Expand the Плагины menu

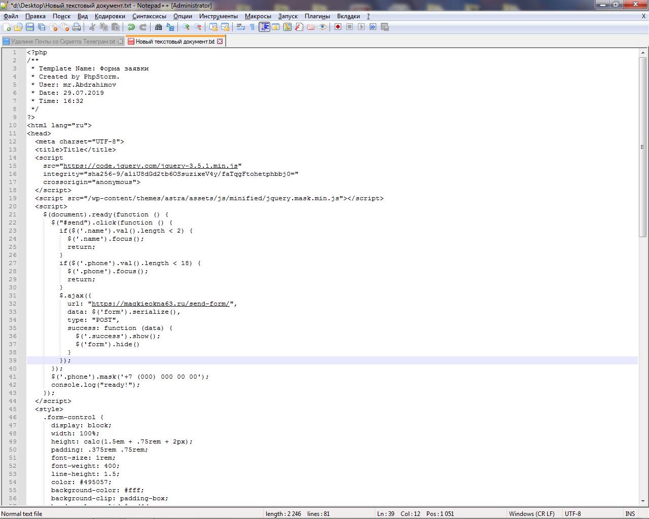[317, 16]
